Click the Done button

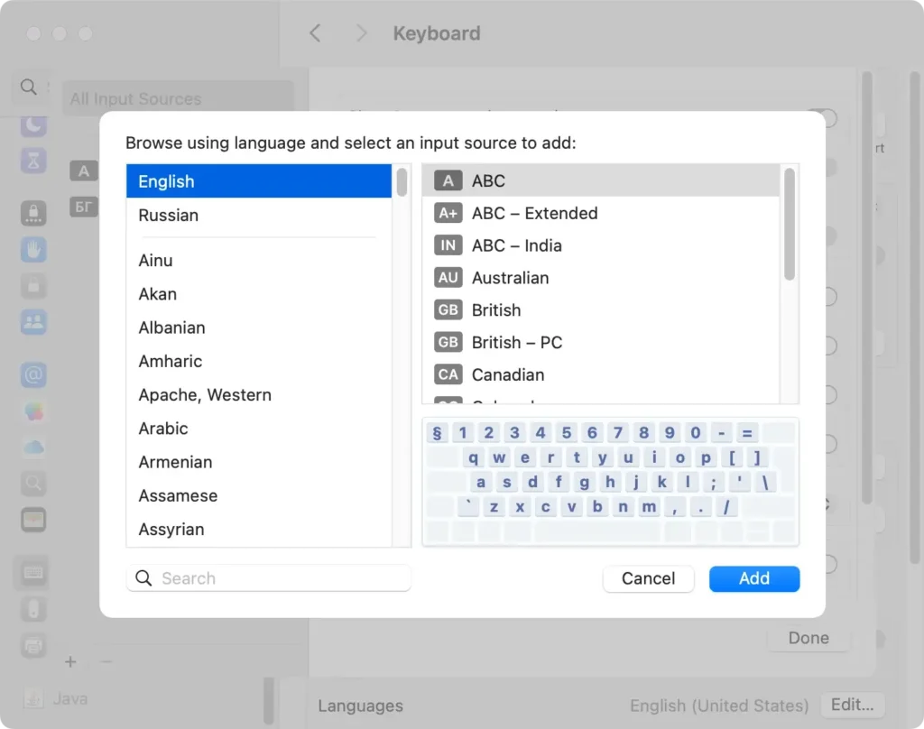(x=808, y=637)
